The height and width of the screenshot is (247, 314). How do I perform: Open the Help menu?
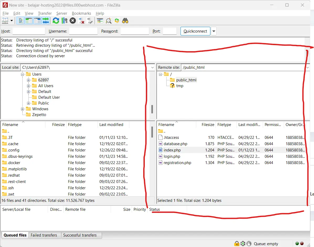[x=100, y=13]
